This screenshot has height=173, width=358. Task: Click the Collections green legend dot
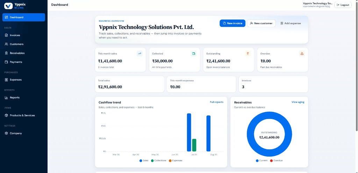[x=152, y=161]
